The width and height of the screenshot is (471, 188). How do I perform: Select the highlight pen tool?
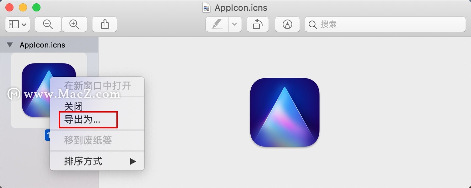coord(217,24)
